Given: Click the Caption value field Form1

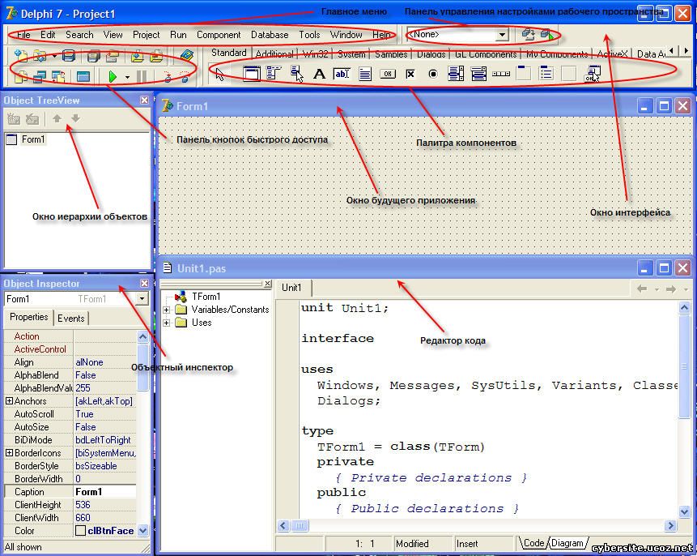Looking at the screenshot, I should (x=105, y=491).
